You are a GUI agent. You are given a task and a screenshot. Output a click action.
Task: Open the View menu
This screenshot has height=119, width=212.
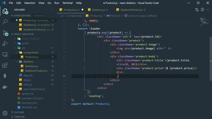click(x=41, y=3)
